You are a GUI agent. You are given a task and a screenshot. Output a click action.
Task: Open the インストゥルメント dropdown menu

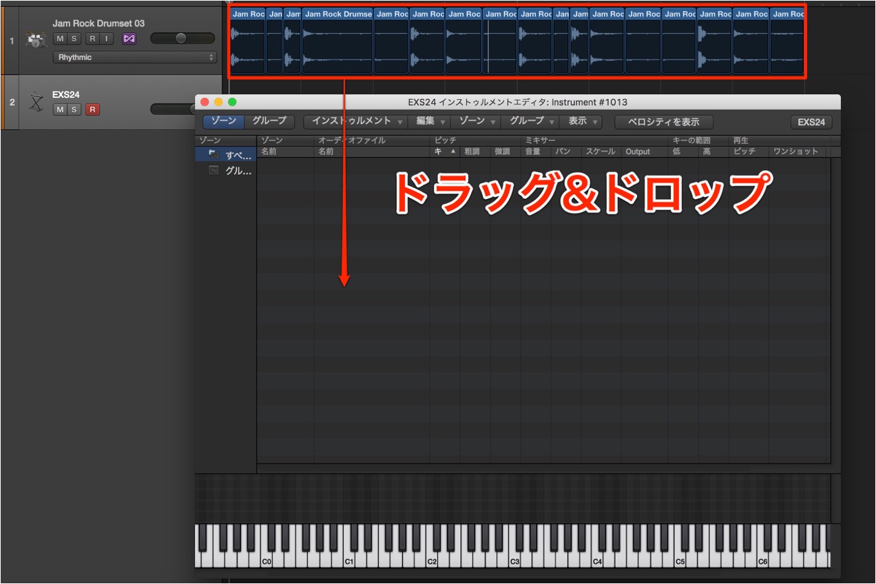coord(356,122)
